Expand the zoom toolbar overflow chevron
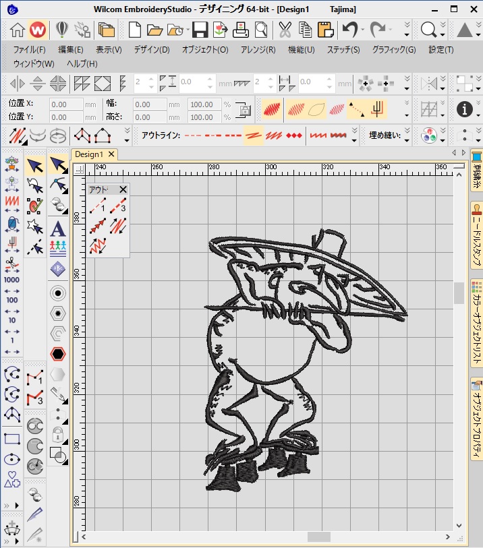483x548 pixels. click(x=443, y=30)
